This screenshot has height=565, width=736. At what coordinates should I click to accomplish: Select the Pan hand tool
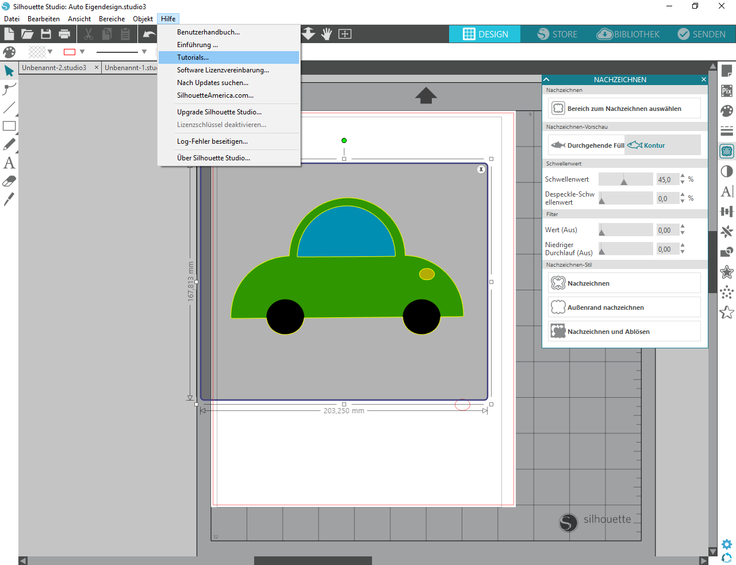point(327,34)
